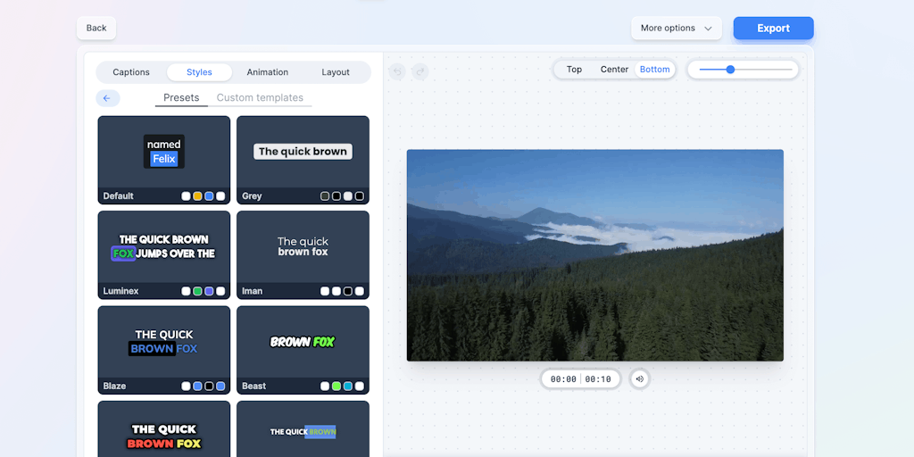Open the Animation tab
This screenshot has height=457, width=914.
[x=268, y=72]
